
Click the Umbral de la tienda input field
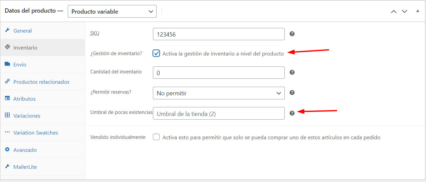click(219, 113)
